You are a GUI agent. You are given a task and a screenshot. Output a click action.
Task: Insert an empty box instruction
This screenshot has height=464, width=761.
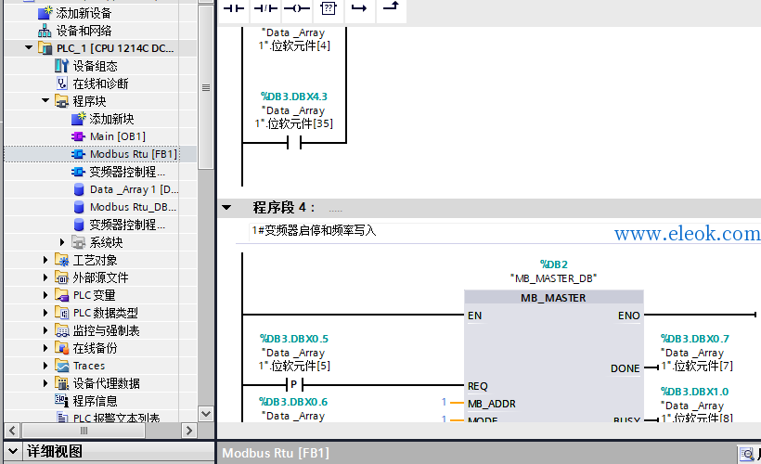coord(329,8)
